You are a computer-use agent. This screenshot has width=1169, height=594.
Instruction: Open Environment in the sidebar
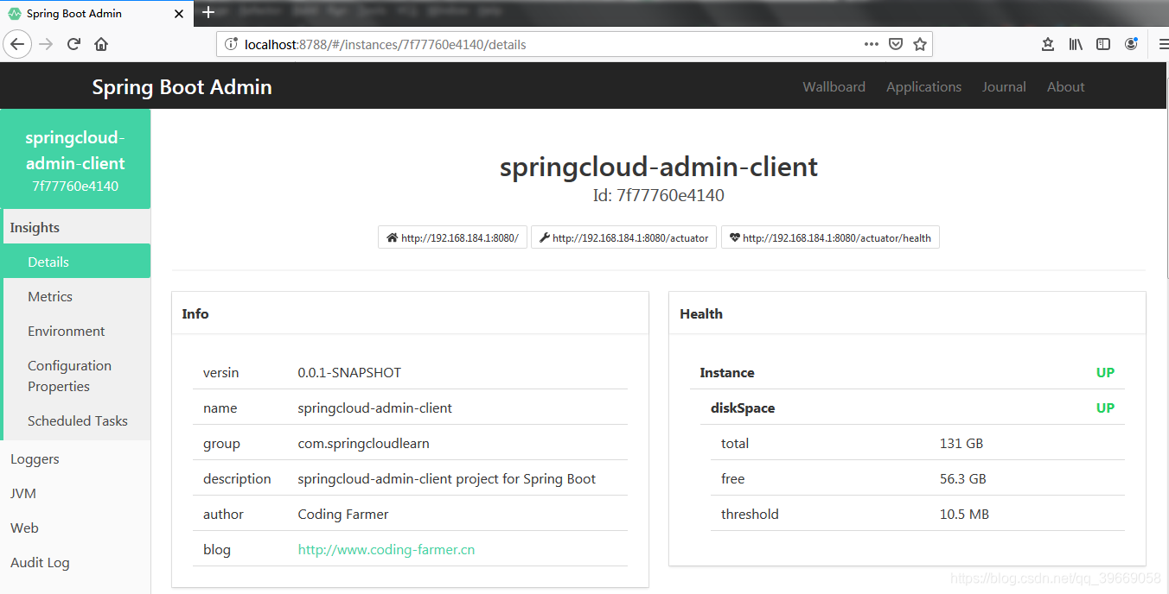click(77, 331)
